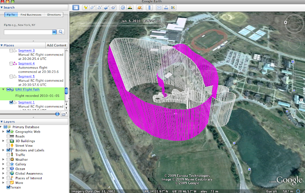The image size is (305, 193).
Task: Click the search magnifier button
Action: (61, 32)
